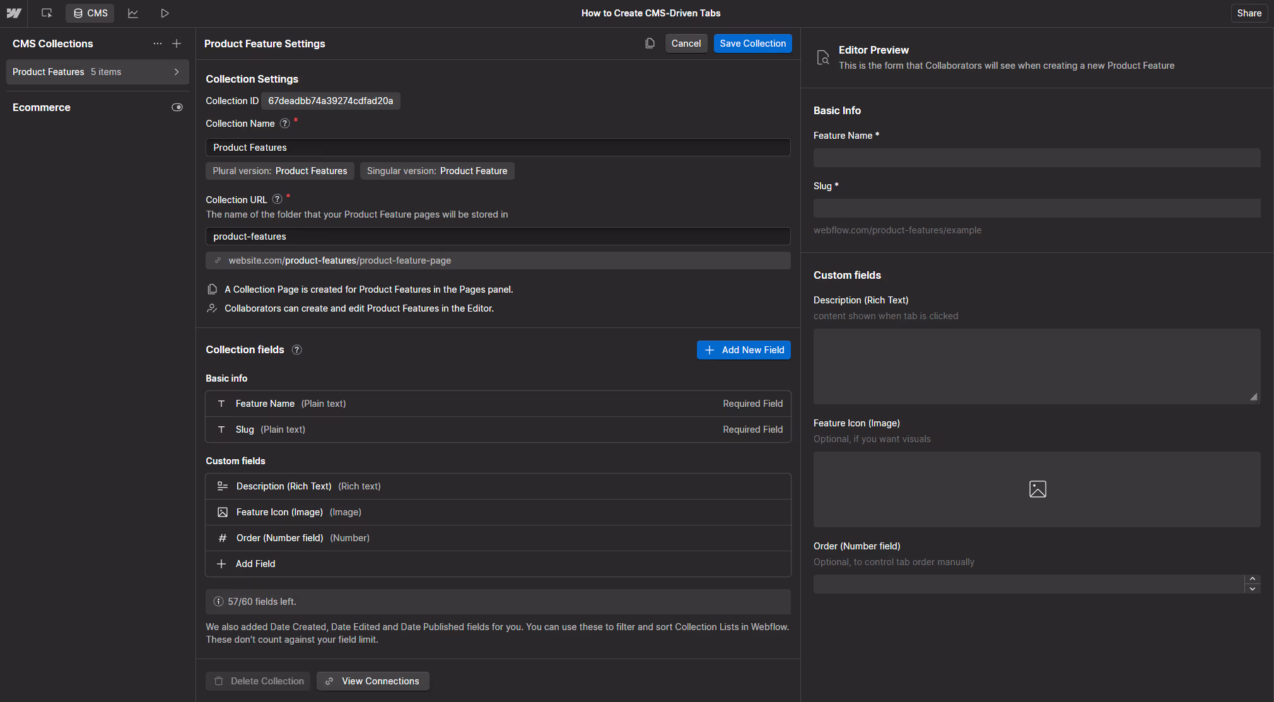Click the Preview play icon
Viewport: 1274px width, 702px height.
coord(165,13)
